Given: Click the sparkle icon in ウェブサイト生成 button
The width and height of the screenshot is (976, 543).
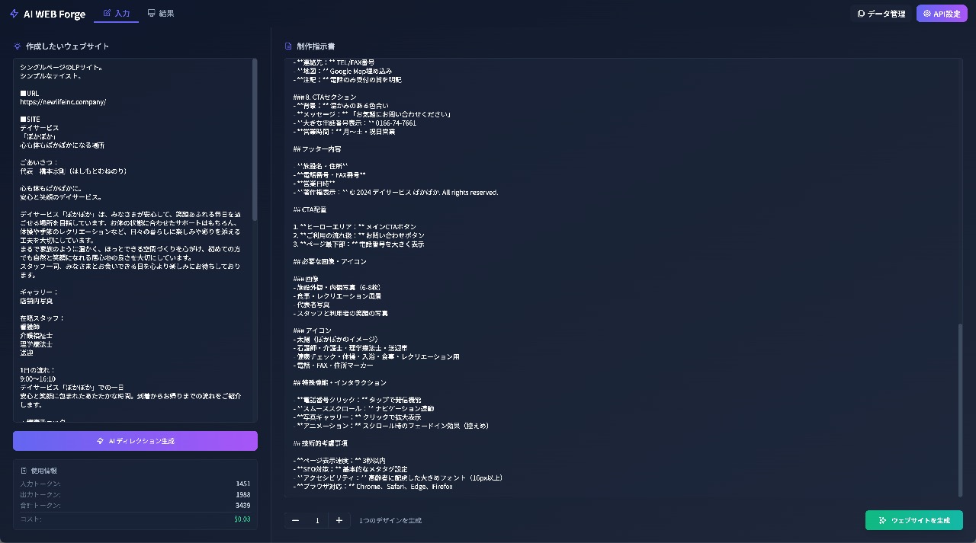Looking at the screenshot, I should pos(881,520).
